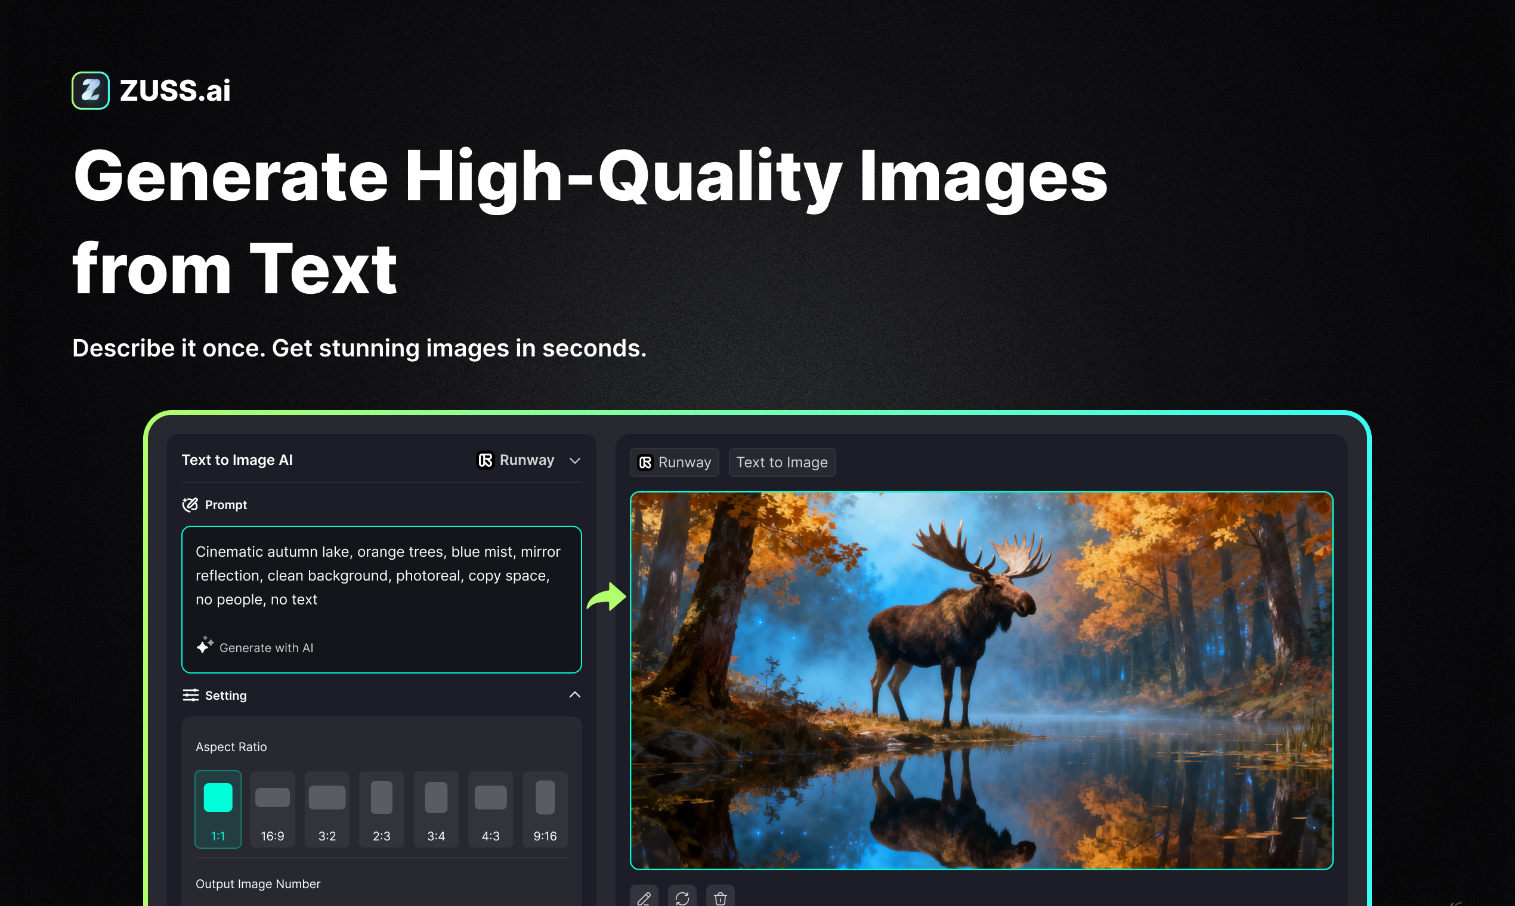Image resolution: width=1515 pixels, height=906 pixels.
Task: Click the Text to Image AI panel title
Action: pos(237,460)
